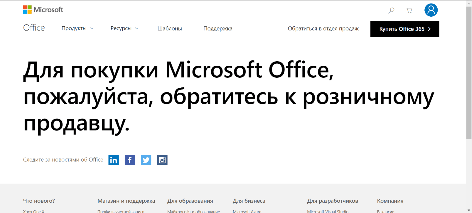Go to the Office home link
472x213 pixels.
34,28
